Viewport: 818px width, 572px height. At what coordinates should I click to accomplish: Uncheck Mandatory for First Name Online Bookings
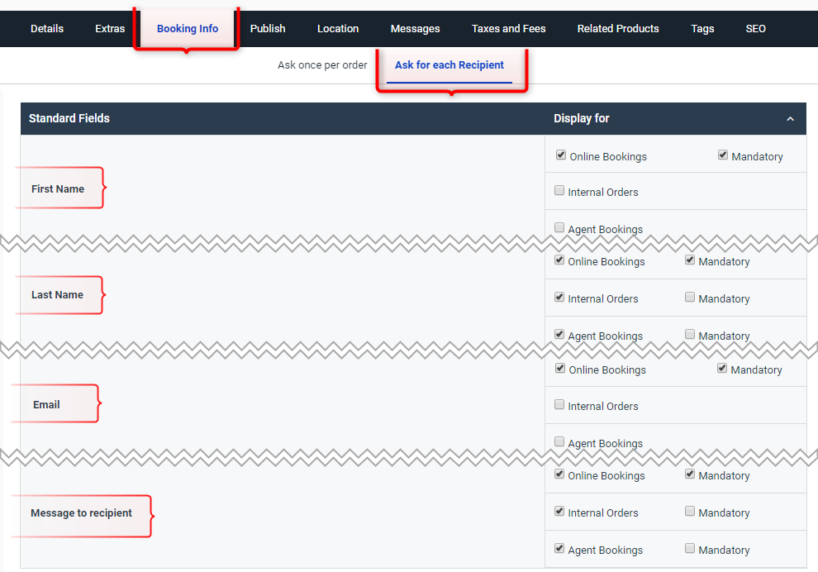(x=722, y=155)
